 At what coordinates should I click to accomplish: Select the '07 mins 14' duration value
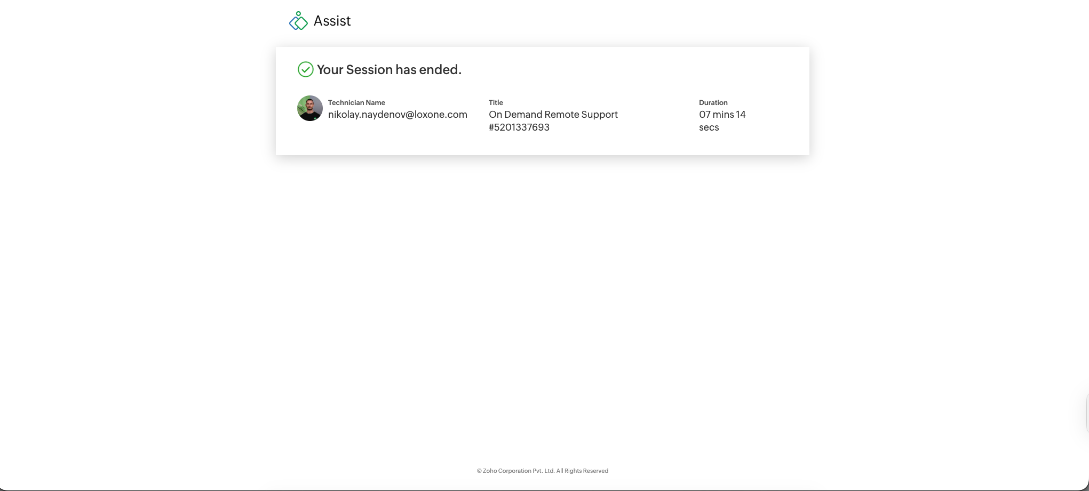722,115
